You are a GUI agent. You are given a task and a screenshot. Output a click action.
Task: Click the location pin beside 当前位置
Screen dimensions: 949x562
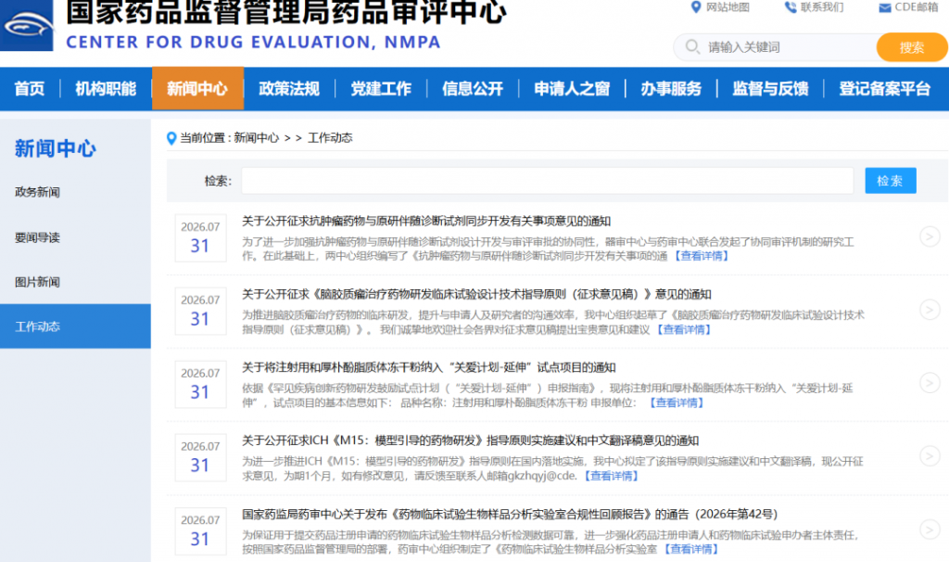click(x=171, y=138)
